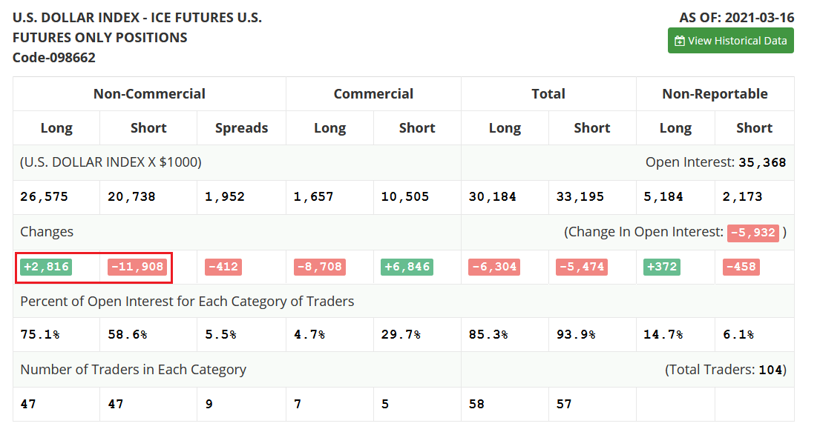Click the -5,932 open interest change badge
Image resolution: width=820 pixels, height=432 pixels.
click(752, 233)
